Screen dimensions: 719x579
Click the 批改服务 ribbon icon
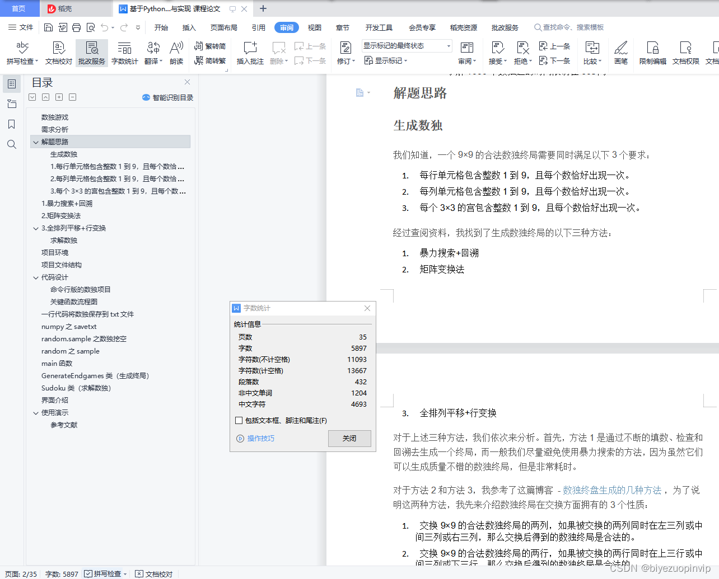coord(92,53)
